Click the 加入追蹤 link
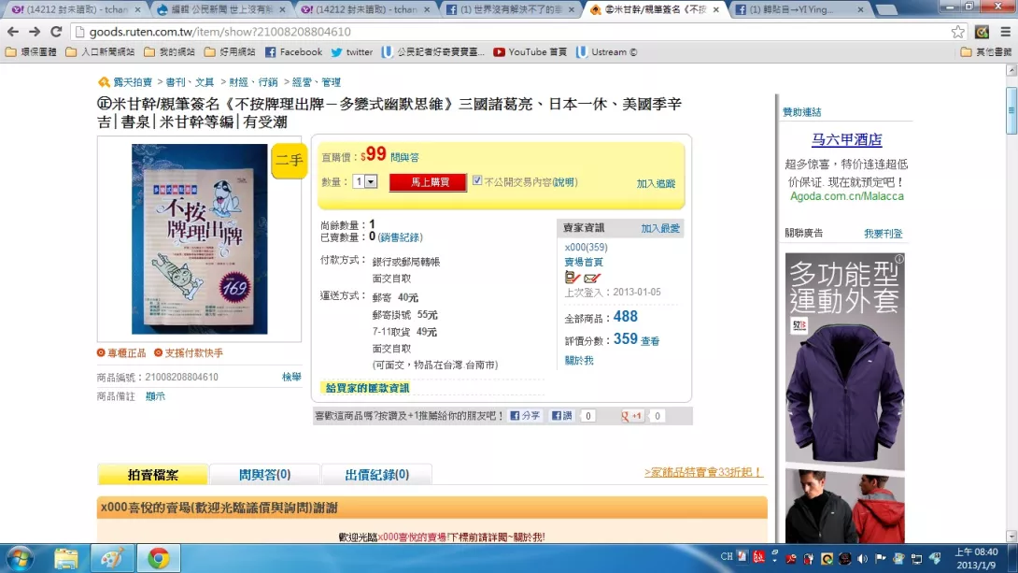The image size is (1018, 573). click(656, 184)
